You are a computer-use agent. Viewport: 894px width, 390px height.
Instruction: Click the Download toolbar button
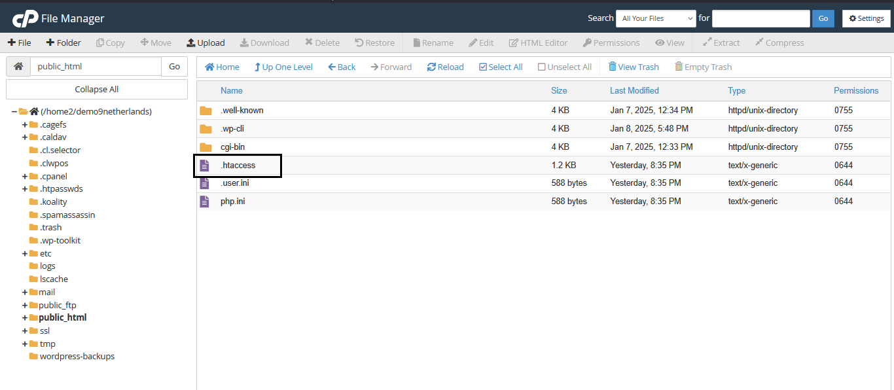(264, 43)
